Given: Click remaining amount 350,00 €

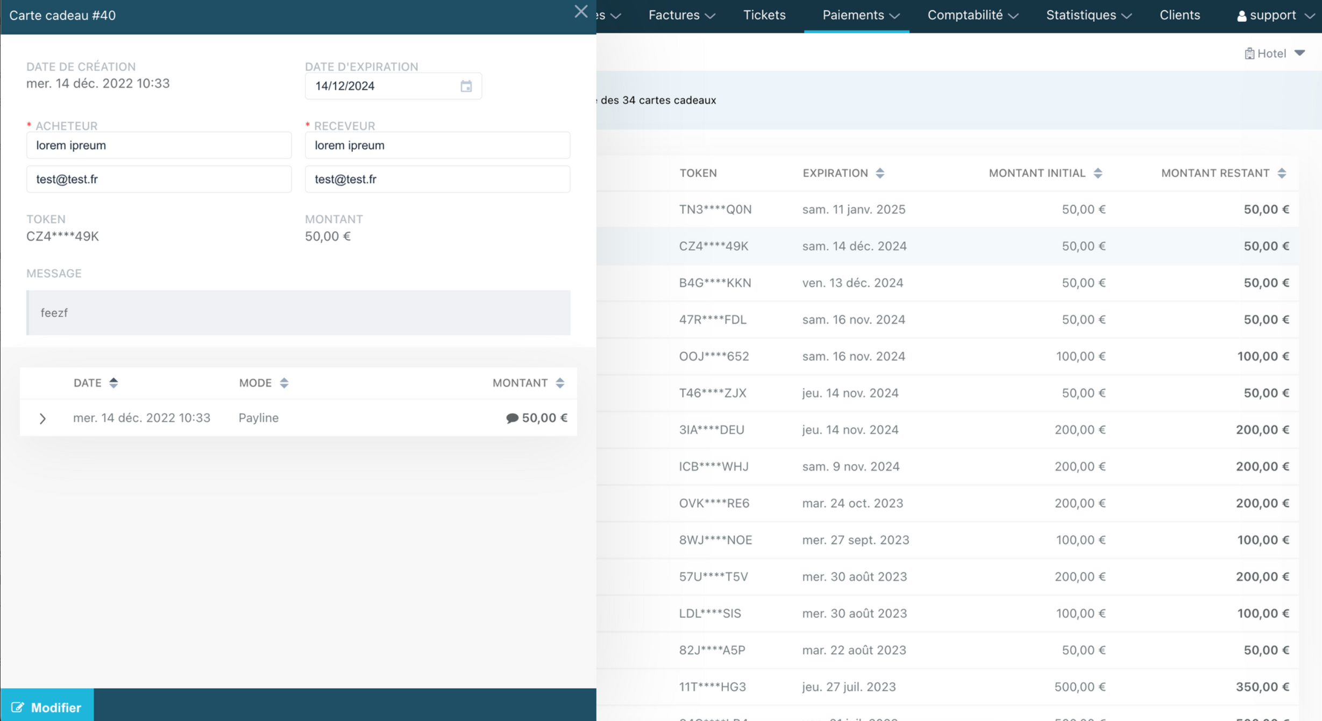Looking at the screenshot, I should click(1262, 687).
